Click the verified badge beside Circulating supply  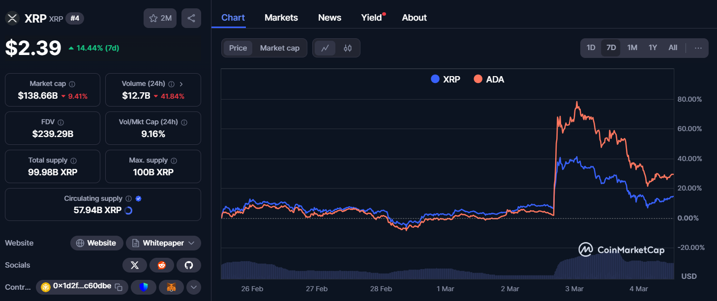tap(139, 199)
